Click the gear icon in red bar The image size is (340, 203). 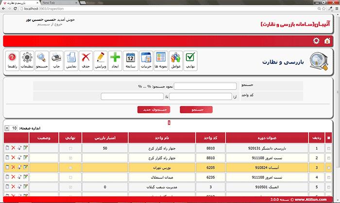[316, 41]
